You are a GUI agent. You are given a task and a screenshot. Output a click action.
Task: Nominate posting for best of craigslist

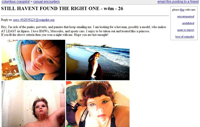pyautogui.click(x=185, y=37)
